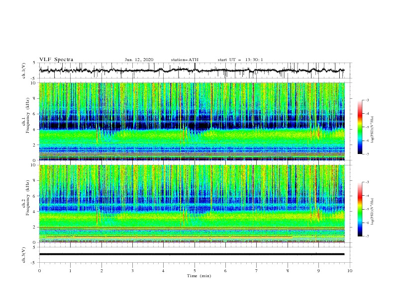The height and width of the screenshot is (304, 394).
Task: Click time axis tick label '3'
Action: pos(132,271)
